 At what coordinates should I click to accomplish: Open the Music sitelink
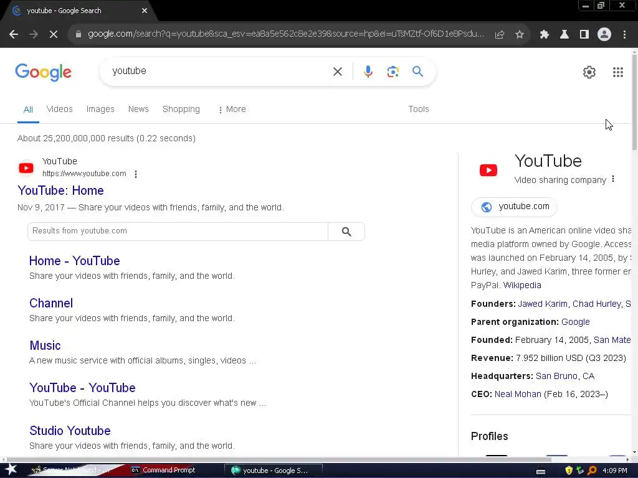click(x=45, y=345)
